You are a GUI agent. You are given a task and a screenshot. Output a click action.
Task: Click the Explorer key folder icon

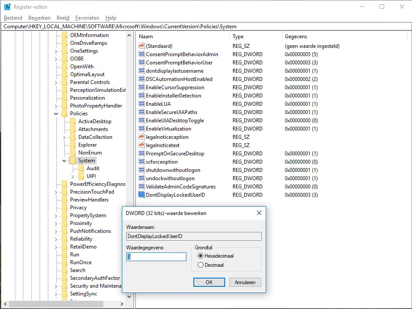point(73,145)
